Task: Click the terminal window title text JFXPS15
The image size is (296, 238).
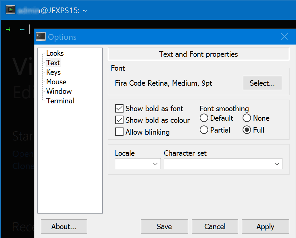Action: 63,11
